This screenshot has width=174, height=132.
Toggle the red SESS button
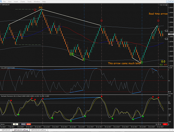click(x=28, y=124)
